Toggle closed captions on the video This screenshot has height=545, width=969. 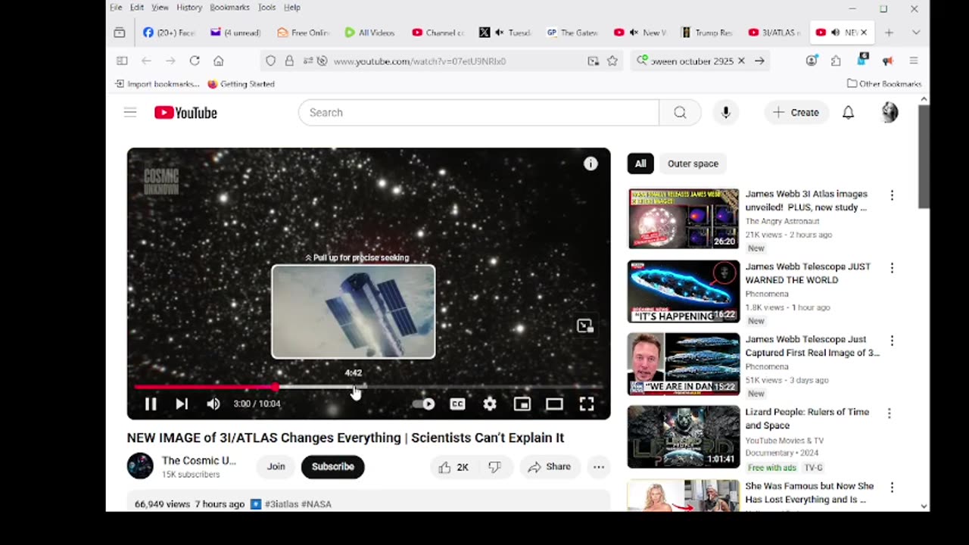(x=457, y=404)
